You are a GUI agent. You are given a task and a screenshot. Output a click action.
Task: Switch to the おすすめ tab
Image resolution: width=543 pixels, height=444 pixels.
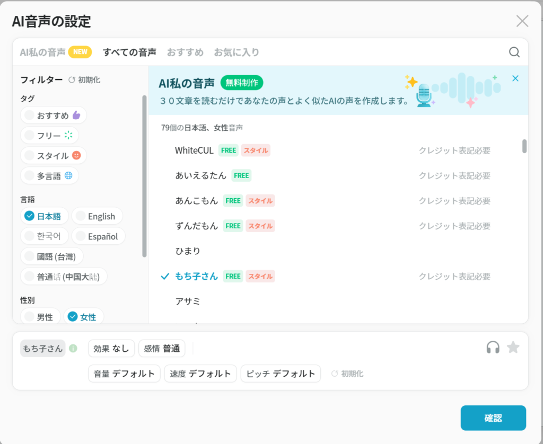tap(185, 52)
